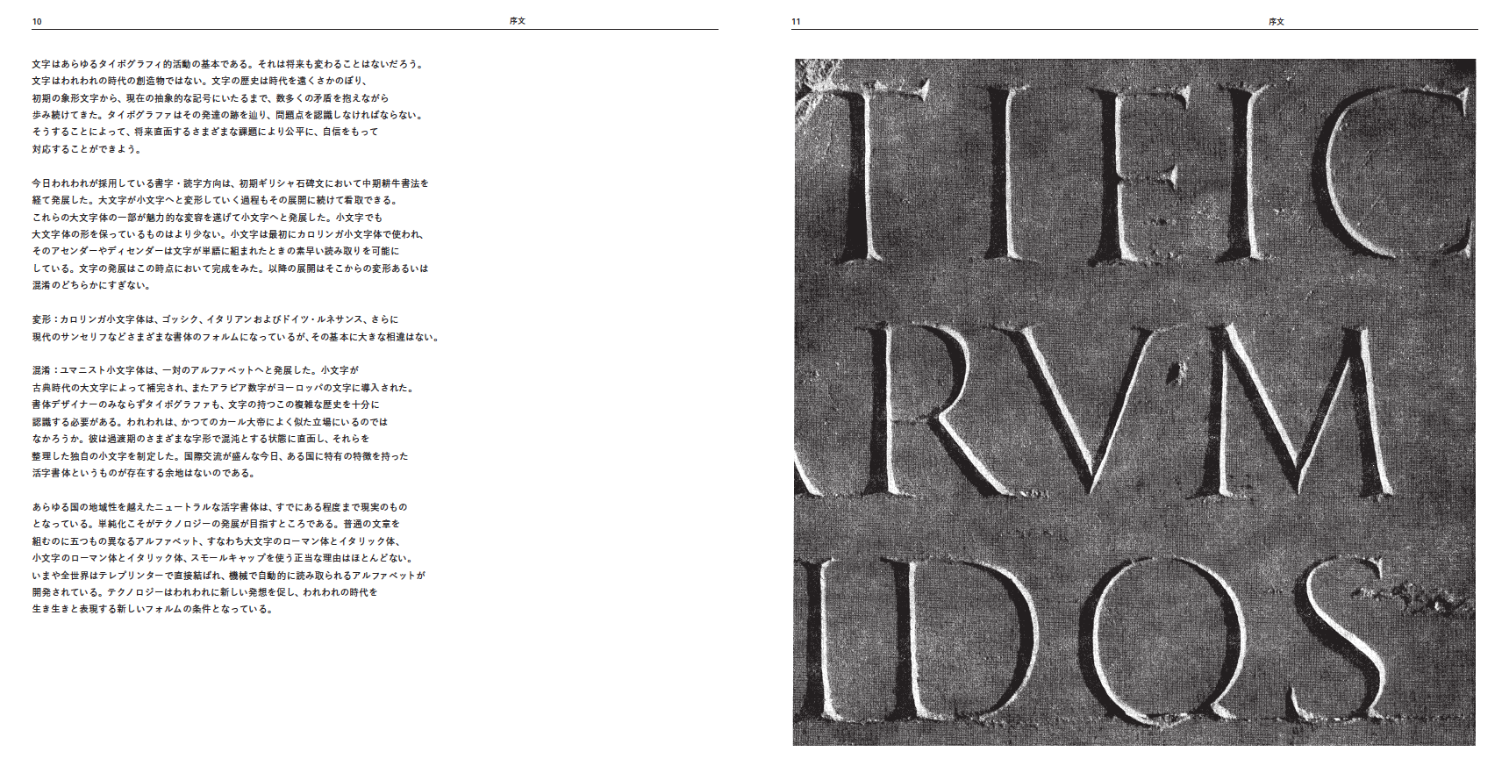Click the line starting 混淆：ユマニスト小文字体
This screenshot has height=773, width=1509.
195,370
